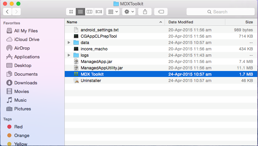
Task: Go back using the left arrow button
Action: [7, 12]
